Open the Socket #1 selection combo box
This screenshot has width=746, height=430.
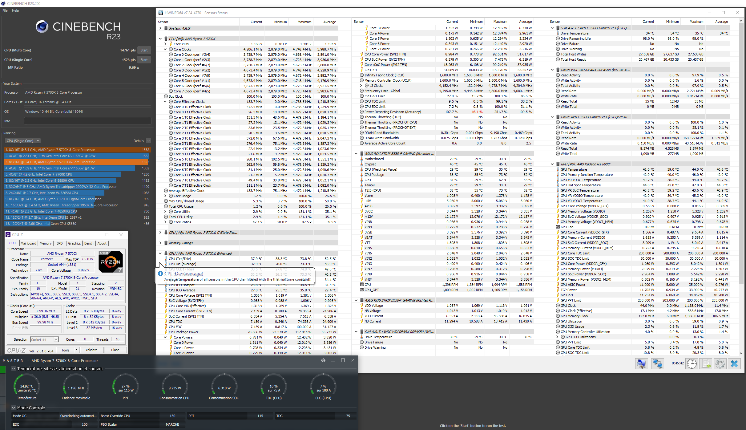(x=45, y=339)
